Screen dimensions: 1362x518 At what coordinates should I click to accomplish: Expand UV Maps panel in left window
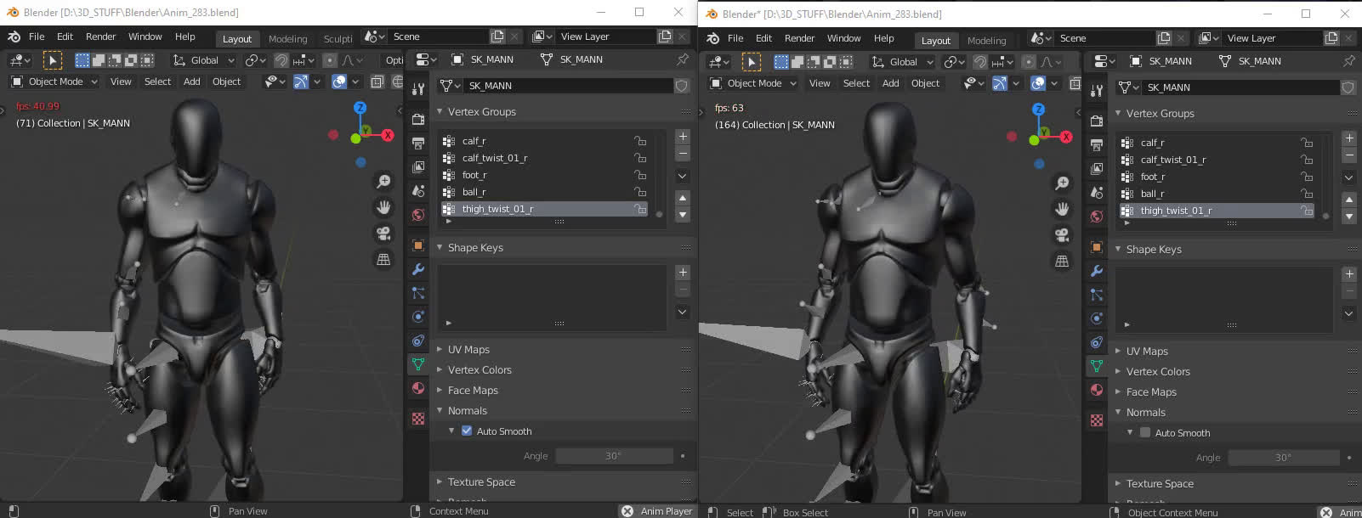[468, 349]
